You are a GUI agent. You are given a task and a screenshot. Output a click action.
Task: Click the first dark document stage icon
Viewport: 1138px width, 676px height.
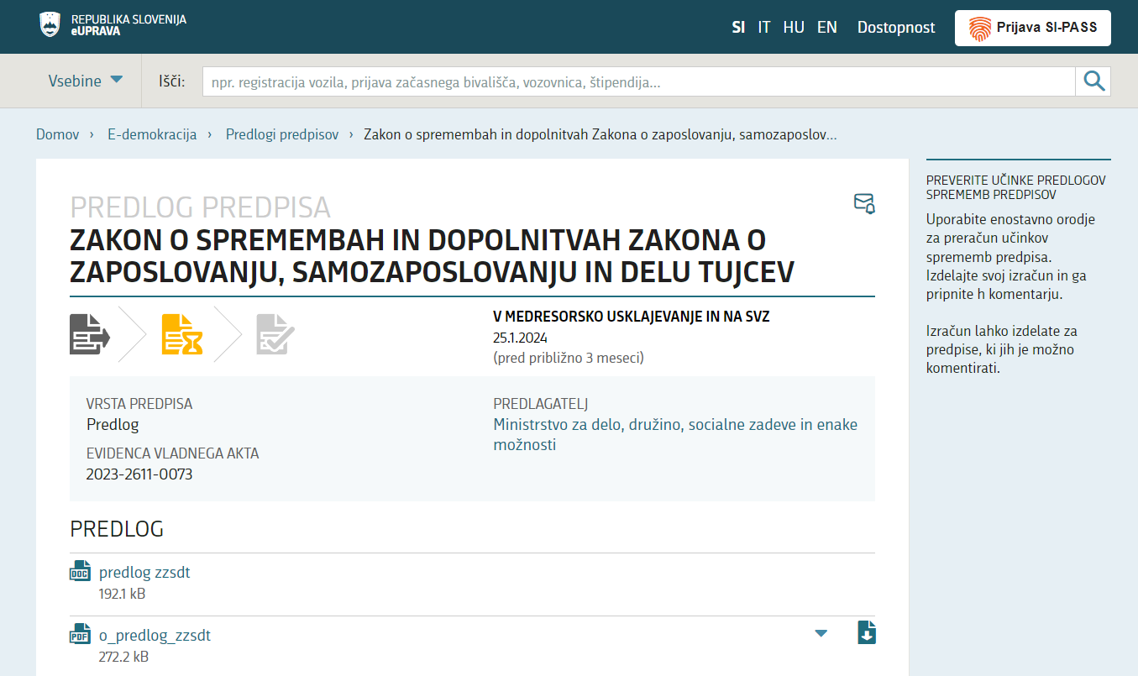(89, 333)
